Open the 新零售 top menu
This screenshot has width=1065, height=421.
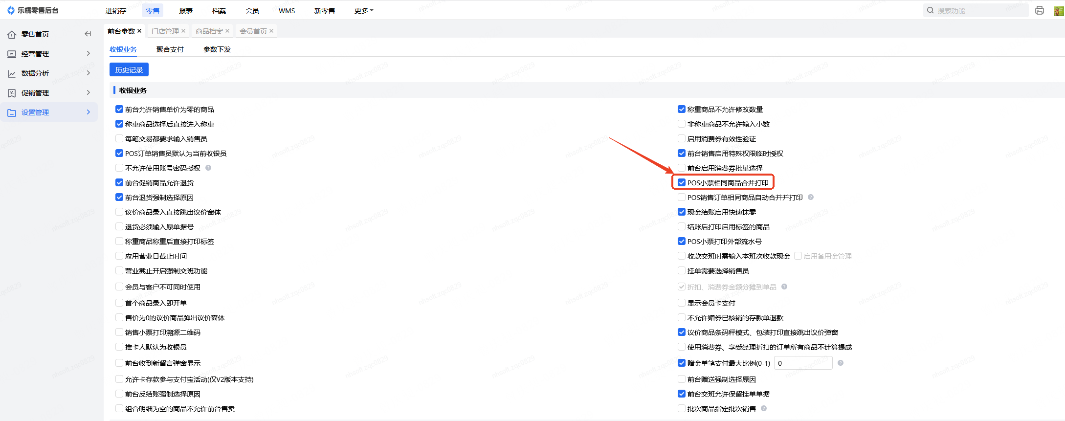click(325, 11)
